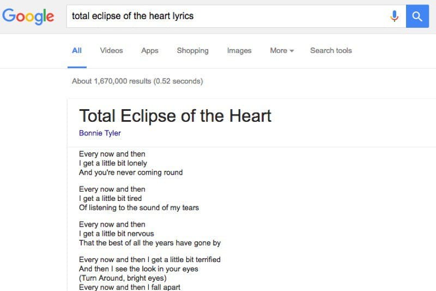Open Search tools options
The width and height of the screenshot is (436, 291).
coord(331,51)
